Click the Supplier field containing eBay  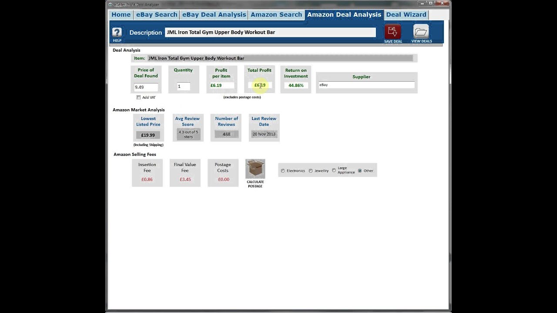point(366,85)
